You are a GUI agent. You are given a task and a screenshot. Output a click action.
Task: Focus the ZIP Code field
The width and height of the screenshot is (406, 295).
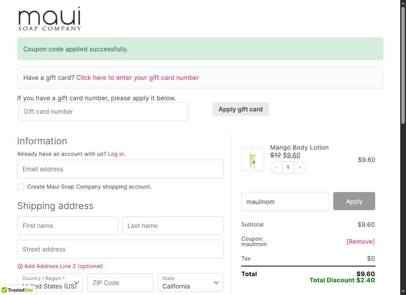coord(120,283)
